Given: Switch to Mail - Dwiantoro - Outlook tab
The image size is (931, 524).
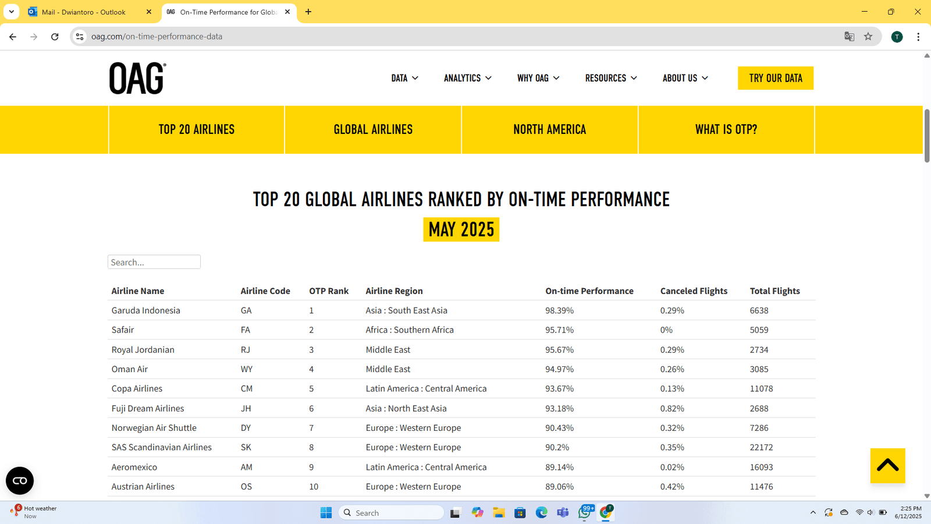Looking at the screenshot, I should pyautogui.click(x=84, y=12).
